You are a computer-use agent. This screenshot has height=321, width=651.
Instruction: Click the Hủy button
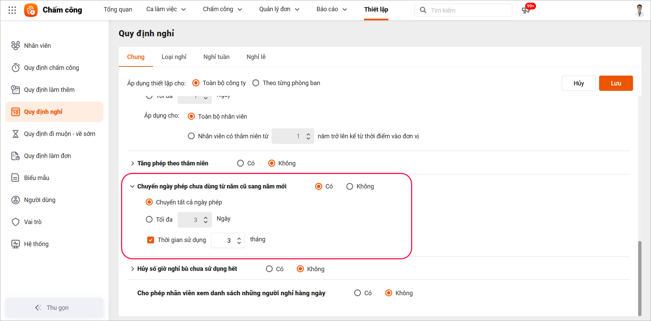coord(579,83)
